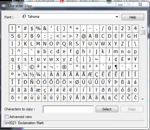150x130 pixels.
Task: Select the right guillemet » cell
Action: tap(19, 75)
